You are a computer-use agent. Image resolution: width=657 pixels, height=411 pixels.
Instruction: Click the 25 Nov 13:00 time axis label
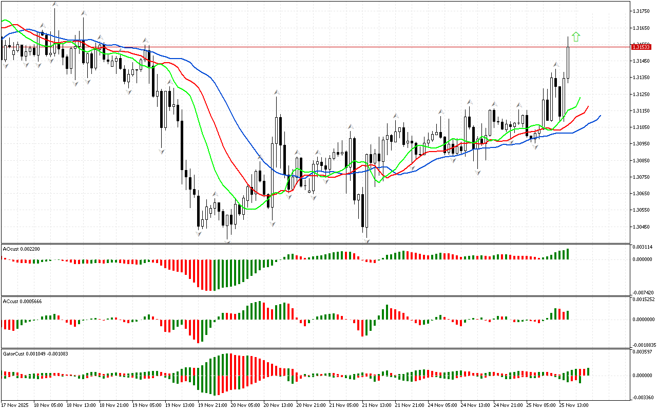tap(573, 405)
